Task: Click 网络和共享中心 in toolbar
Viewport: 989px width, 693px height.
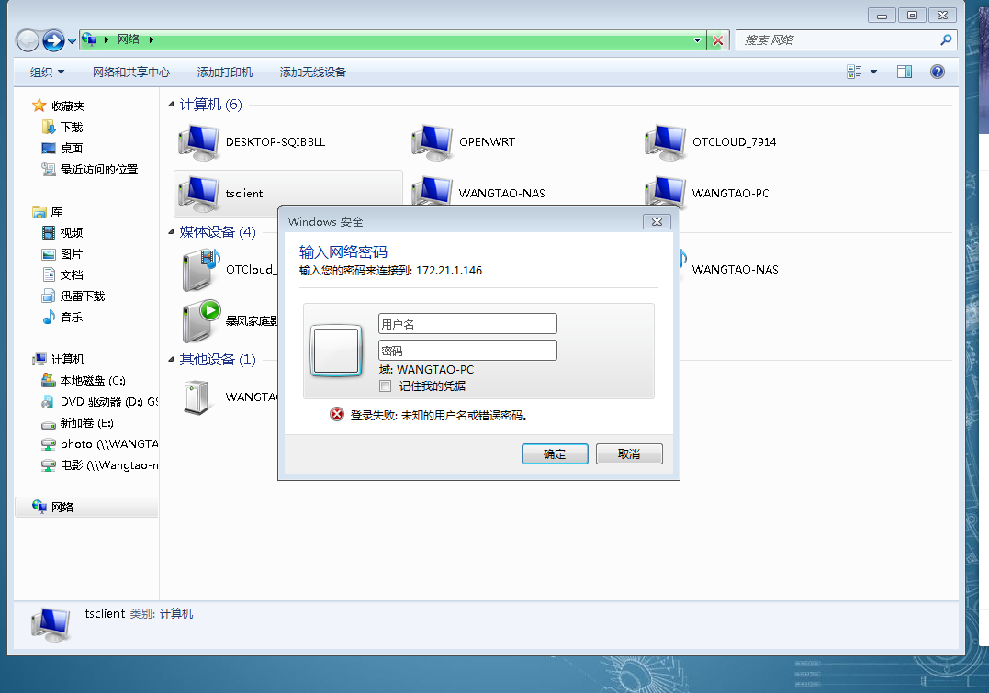Action: pos(130,72)
